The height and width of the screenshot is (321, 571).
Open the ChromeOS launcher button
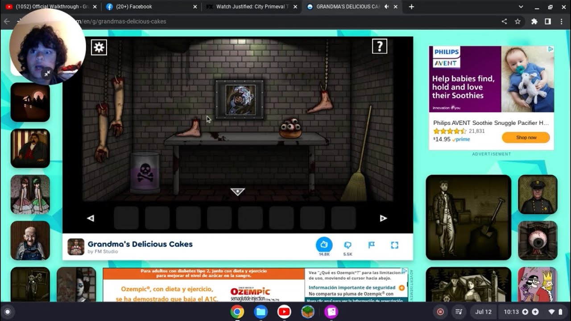(8, 312)
